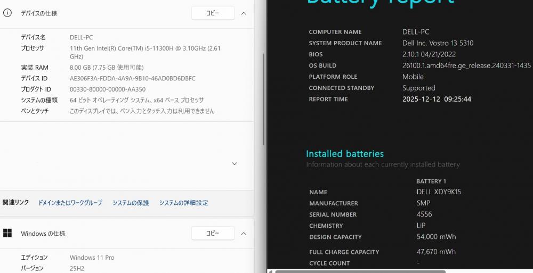Image resolution: width=533 pixels, height=273 pixels.
Task: Select the ペンとタッチ value text
Action: coord(142,111)
